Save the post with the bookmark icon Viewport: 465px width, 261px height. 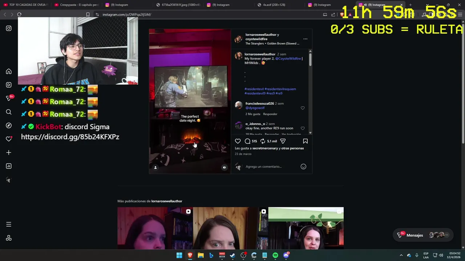[305, 141]
